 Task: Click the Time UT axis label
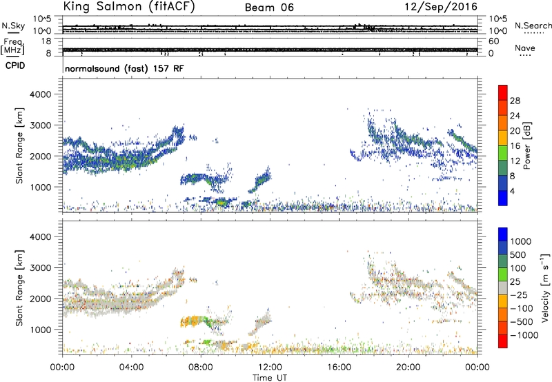270,378
